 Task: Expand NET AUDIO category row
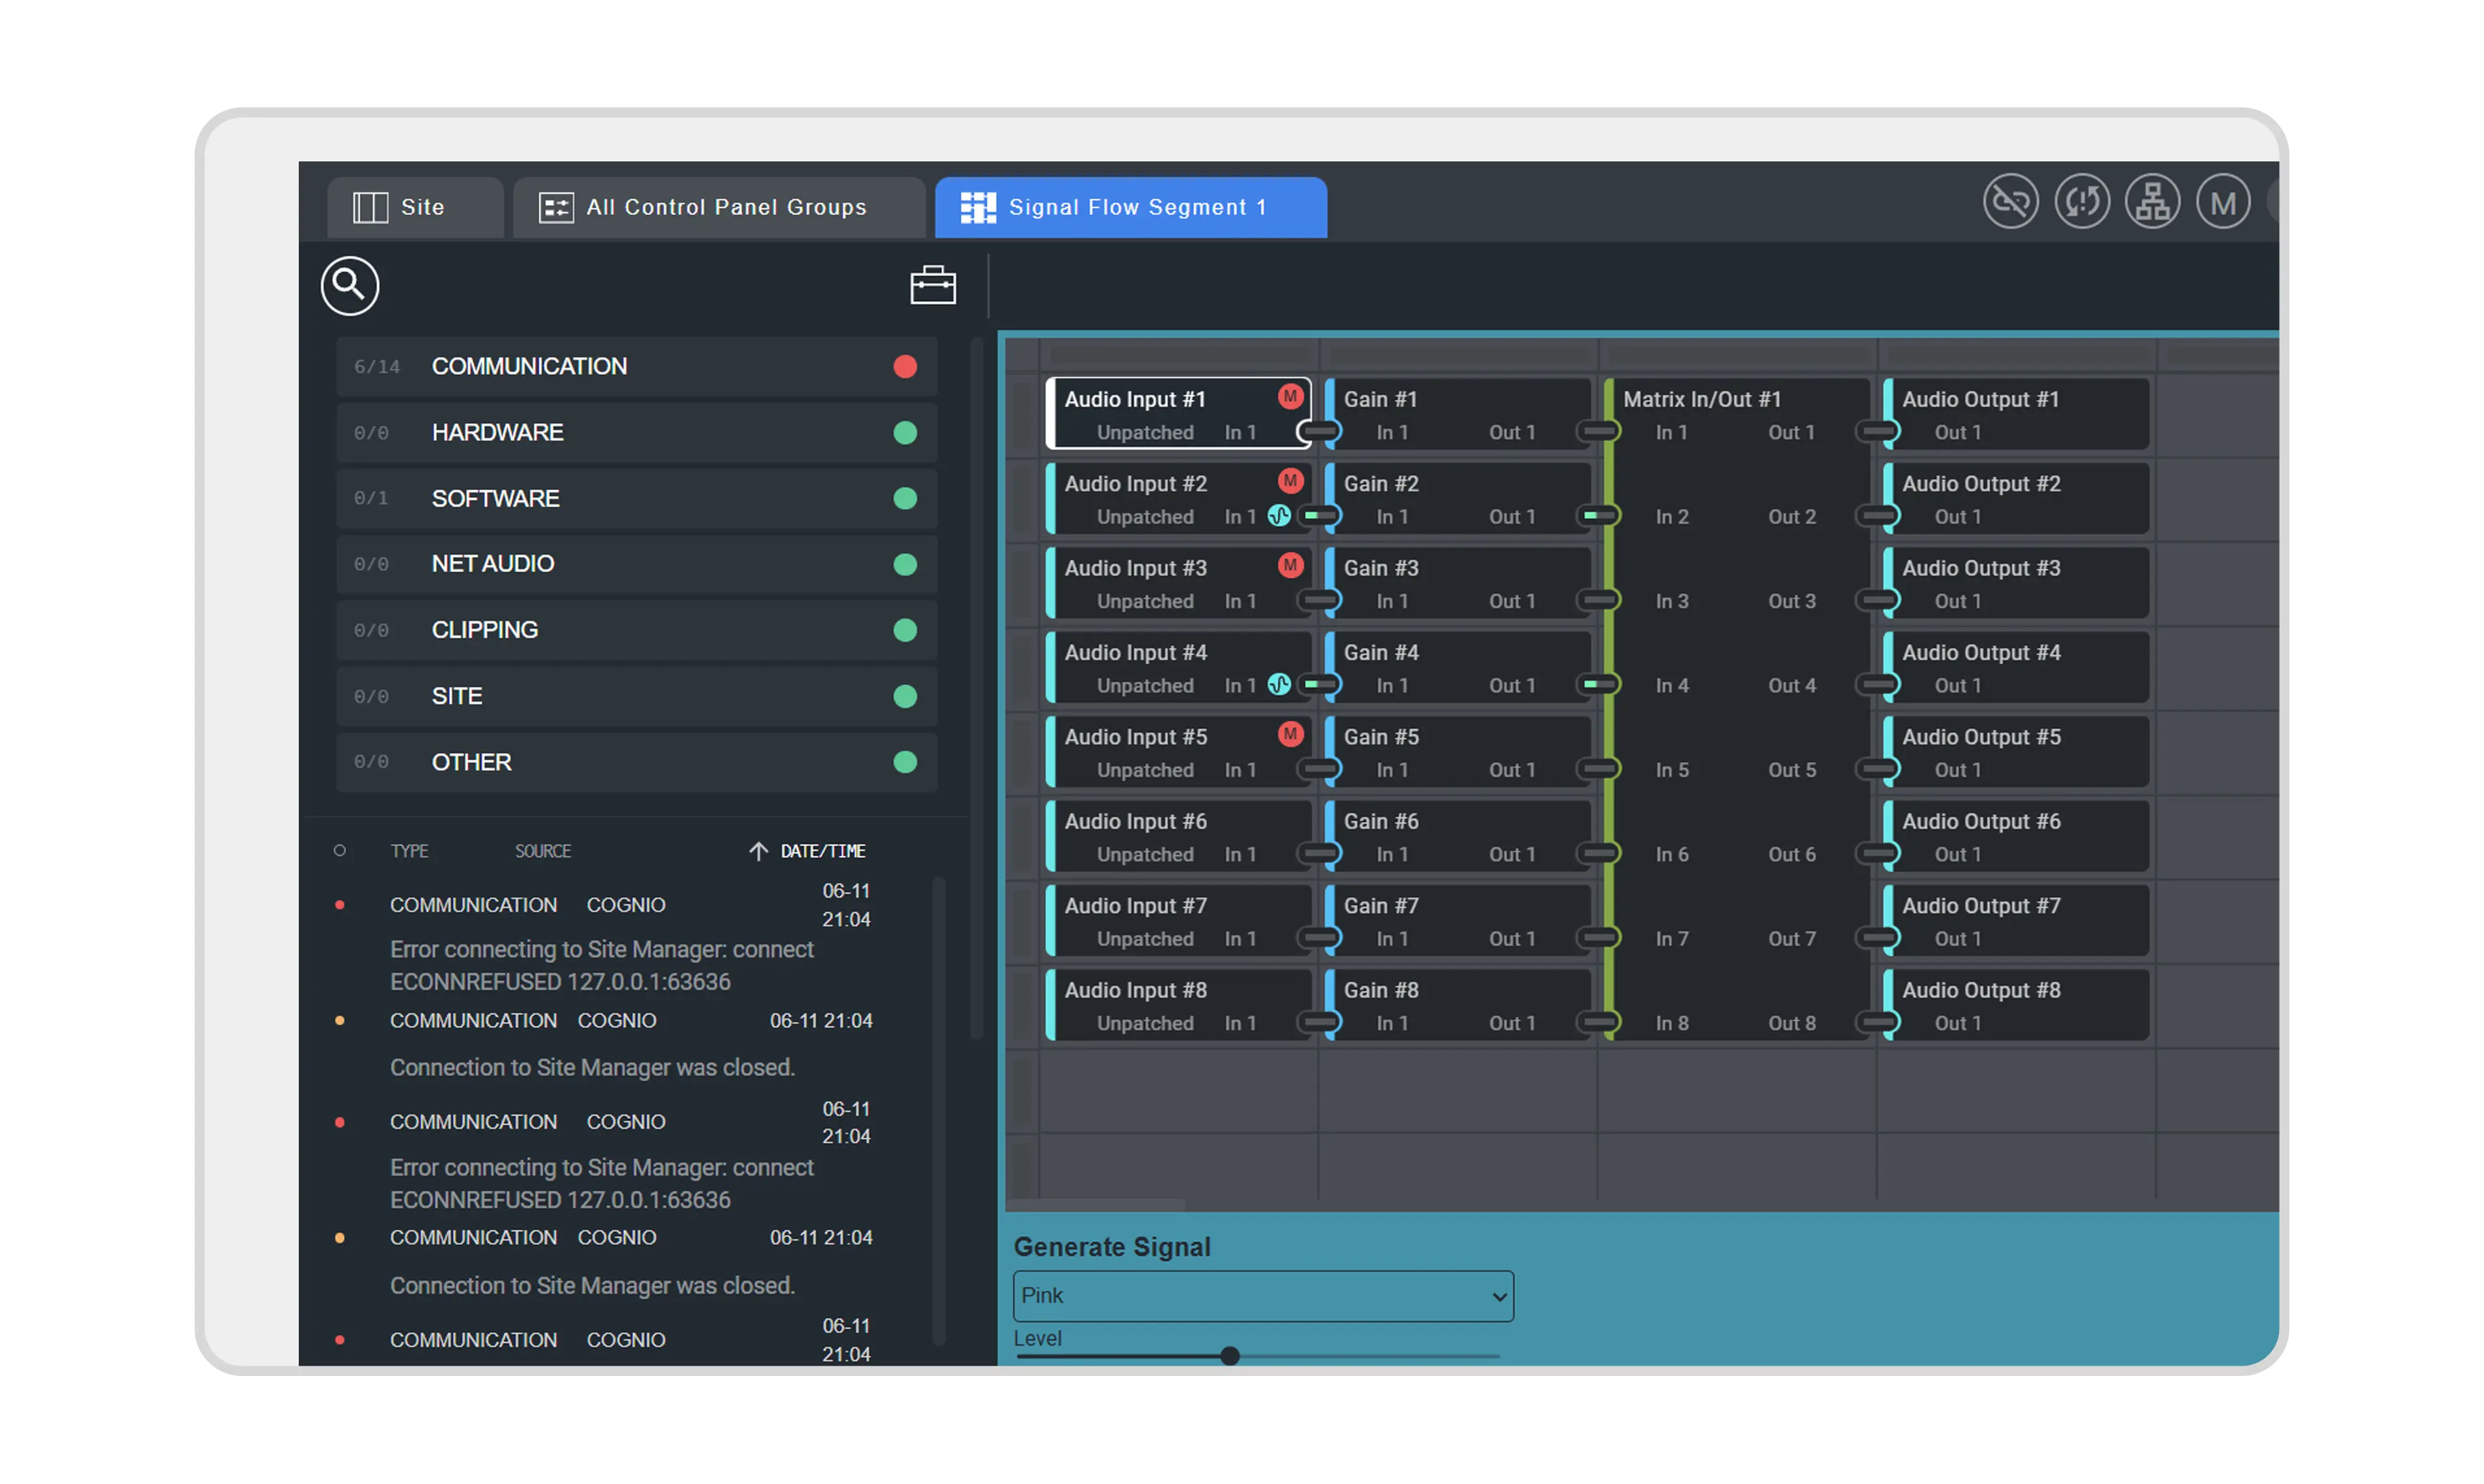point(636,564)
